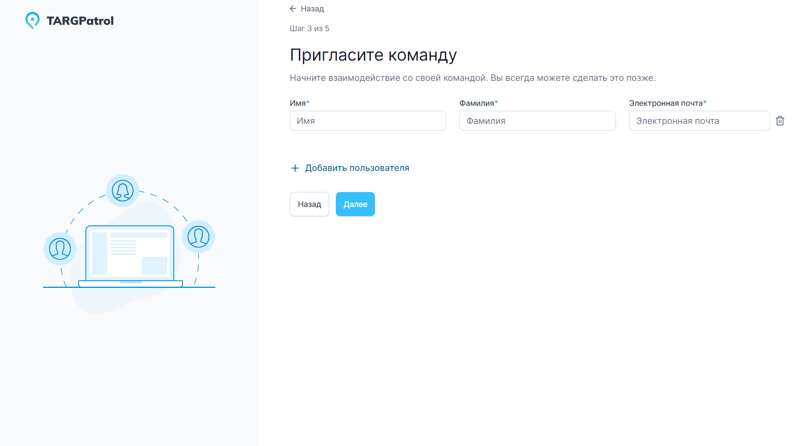Click the right user avatar circle in illustration
The height and width of the screenshot is (446, 808).
click(x=198, y=236)
